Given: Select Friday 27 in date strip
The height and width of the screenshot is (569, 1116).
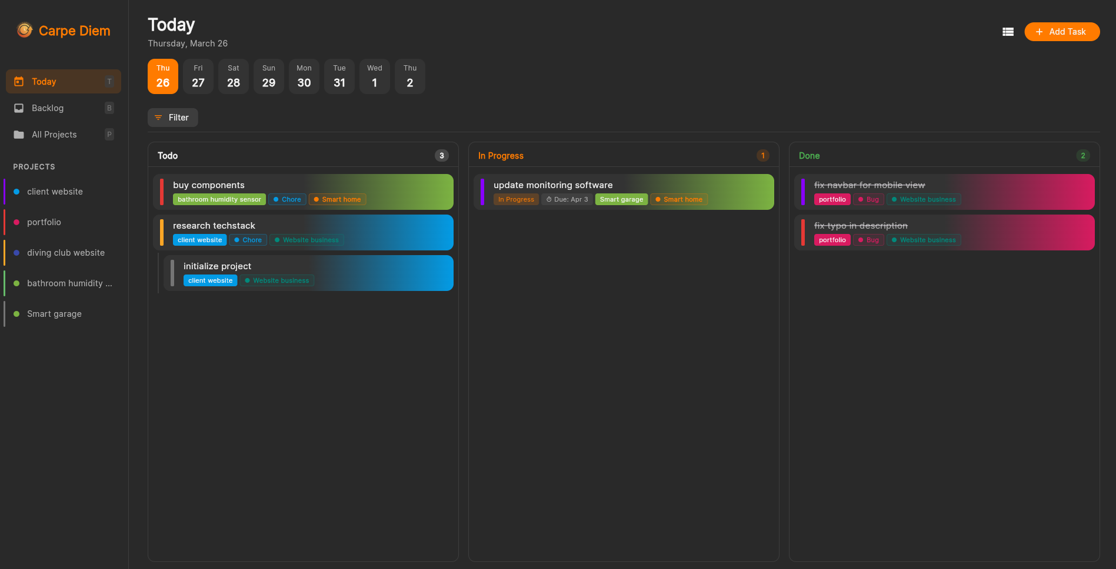Looking at the screenshot, I should pos(198,76).
